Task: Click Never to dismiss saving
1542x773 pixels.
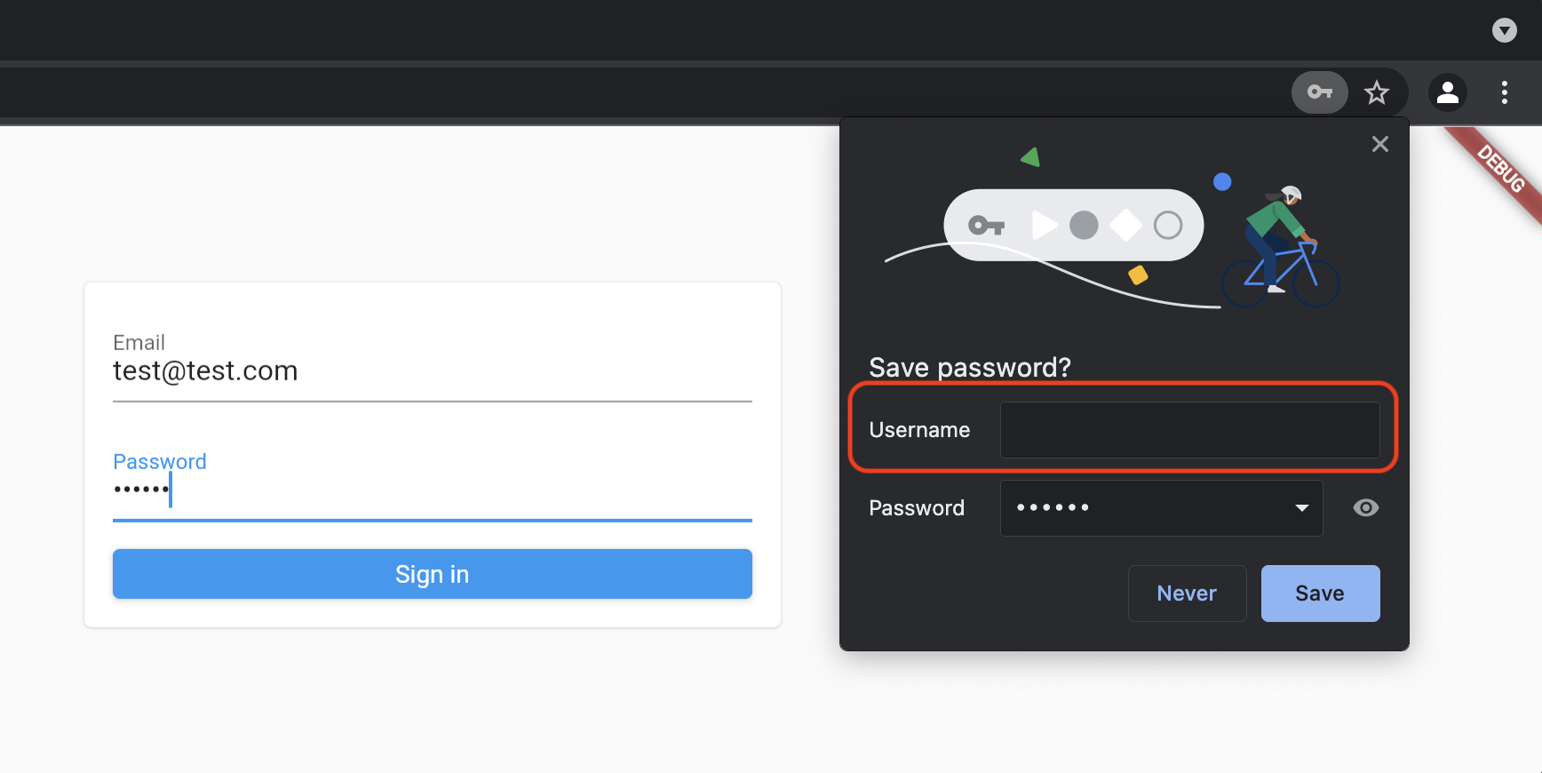Action: pos(1187,593)
